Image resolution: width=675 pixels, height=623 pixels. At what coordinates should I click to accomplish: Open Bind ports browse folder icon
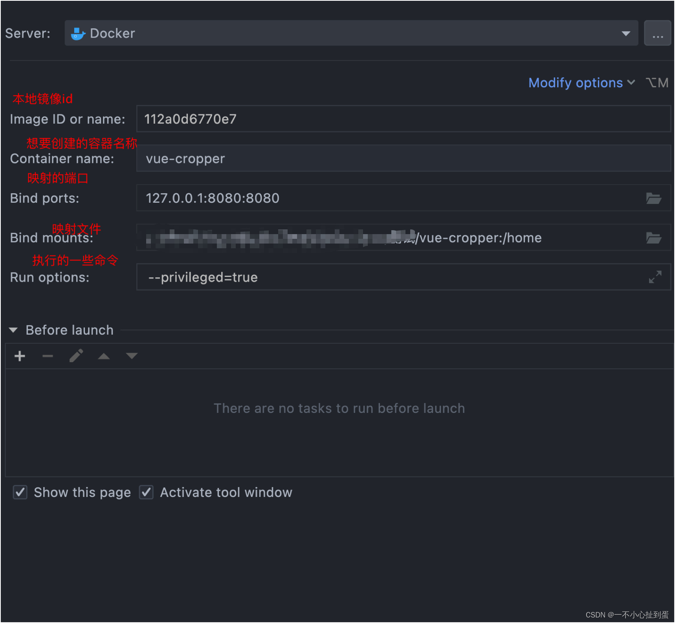point(654,198)
